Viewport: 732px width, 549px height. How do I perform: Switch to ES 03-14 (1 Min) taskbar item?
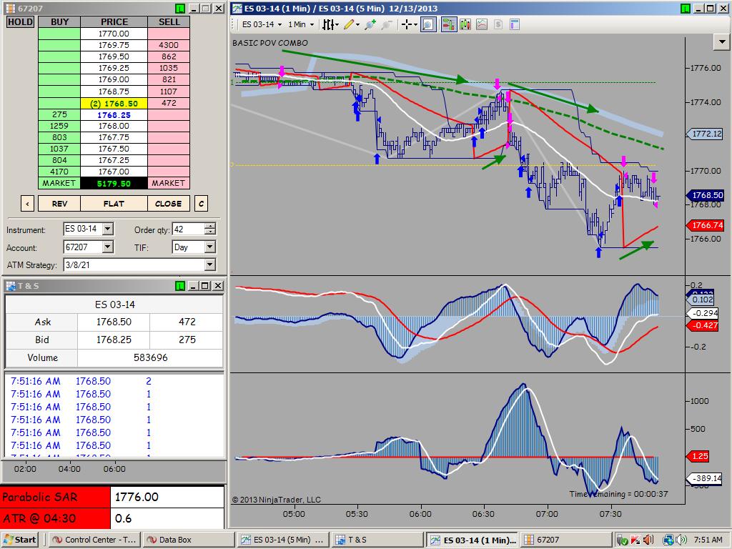473,540
